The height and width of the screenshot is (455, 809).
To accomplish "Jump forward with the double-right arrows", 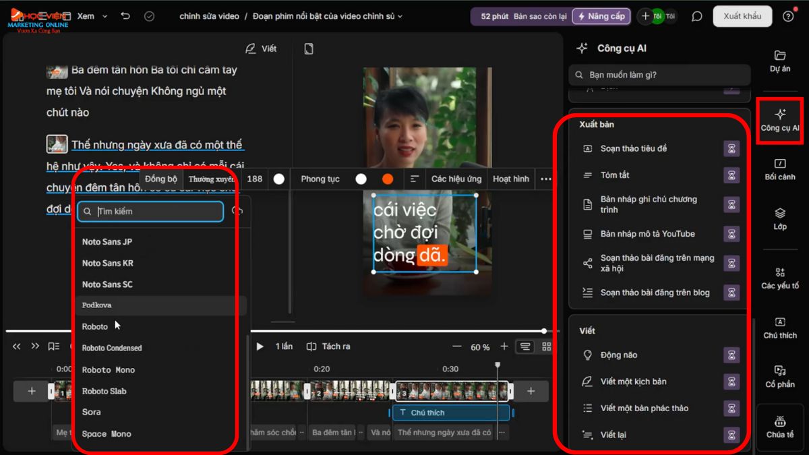I will pyautogui.click(x=35, y=346).
